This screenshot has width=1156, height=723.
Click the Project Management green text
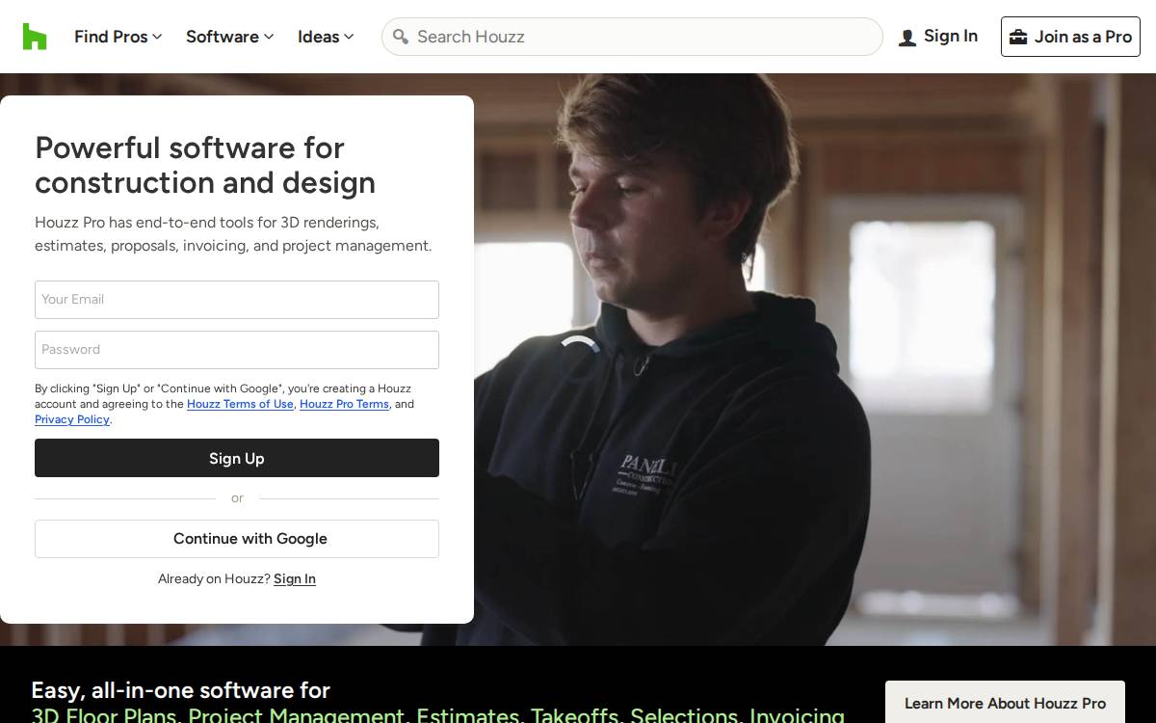pos(296,714)
